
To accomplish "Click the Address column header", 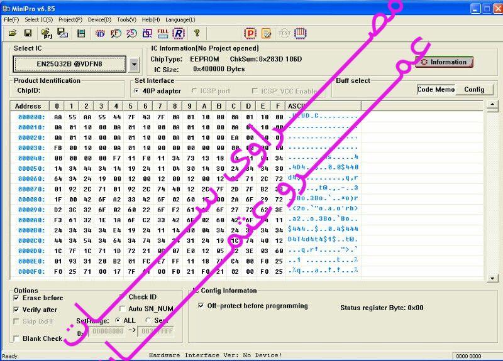I will pyautogui.click(x=29, y=106).
